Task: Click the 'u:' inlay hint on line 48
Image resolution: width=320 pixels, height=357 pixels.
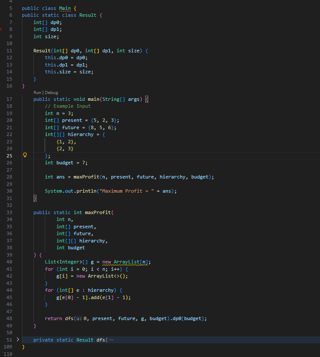Action: 79,319
